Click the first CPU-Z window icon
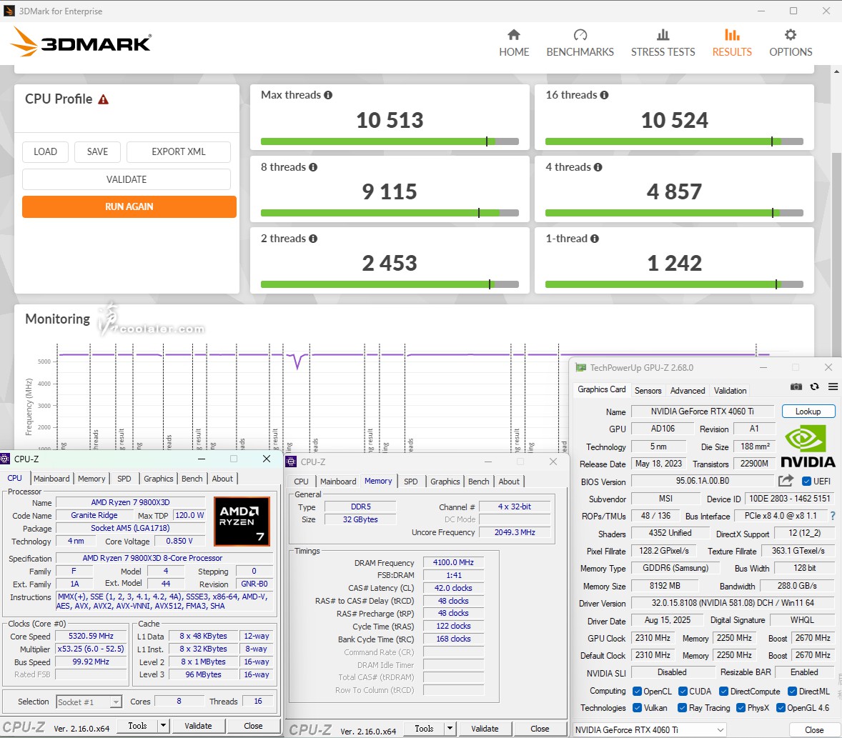842x738 pixels. pos(6,459)
